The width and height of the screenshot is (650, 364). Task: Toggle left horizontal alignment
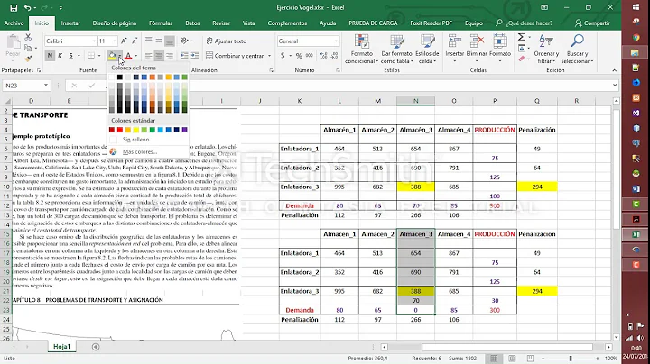point(148,56)
